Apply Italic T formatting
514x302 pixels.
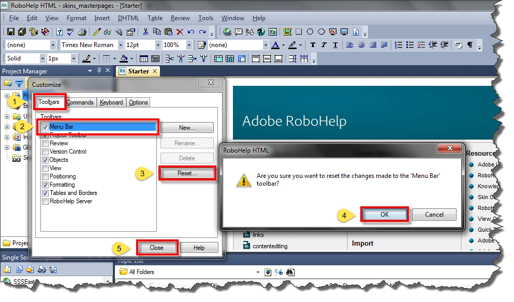pos(324,45)
